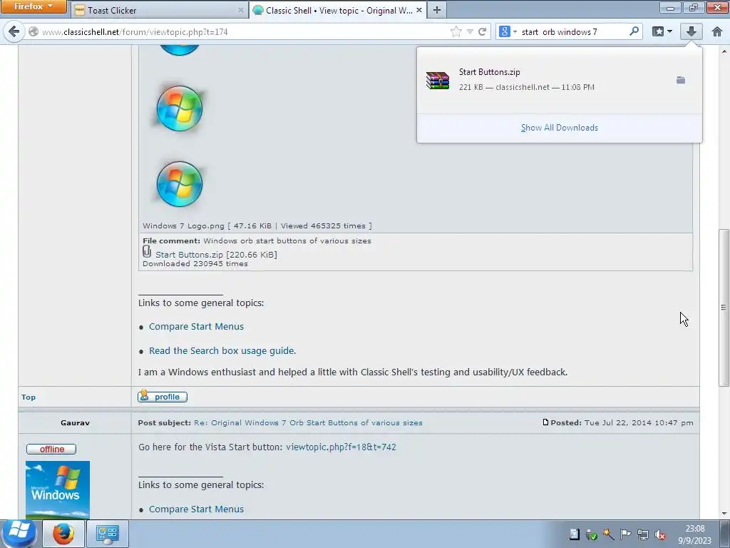Select the Classic Shell View topic tab

tap(337, 10)
